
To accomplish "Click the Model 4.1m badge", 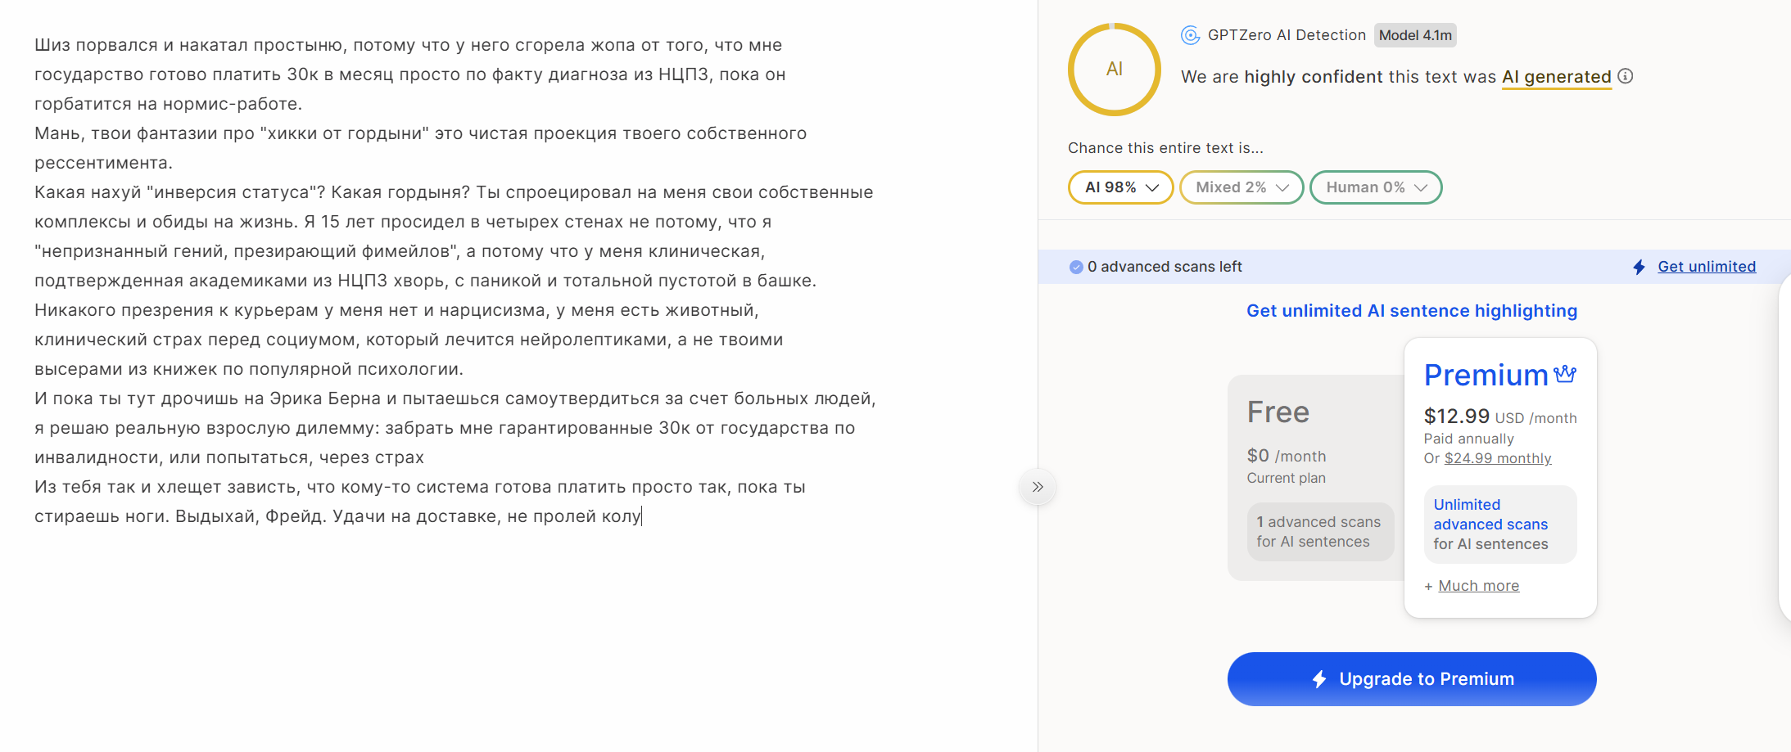I will 1415,35.
